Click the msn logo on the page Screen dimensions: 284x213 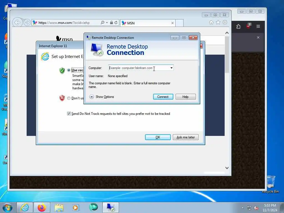click(64, 38)
